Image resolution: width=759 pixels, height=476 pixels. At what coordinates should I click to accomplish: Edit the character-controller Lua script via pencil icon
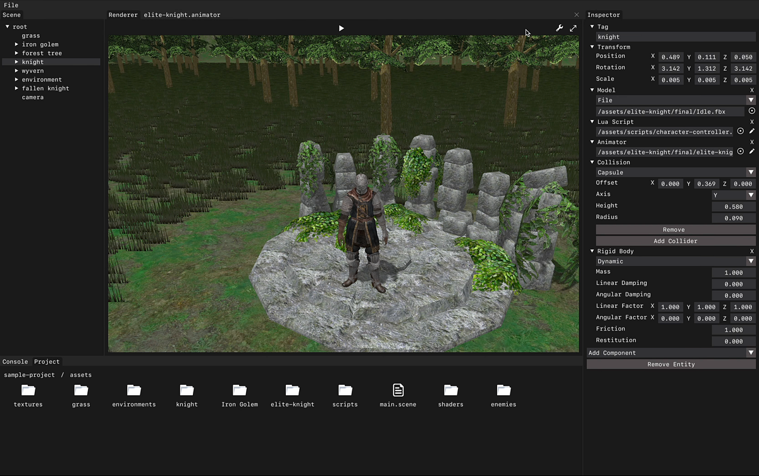click(751, 131)
